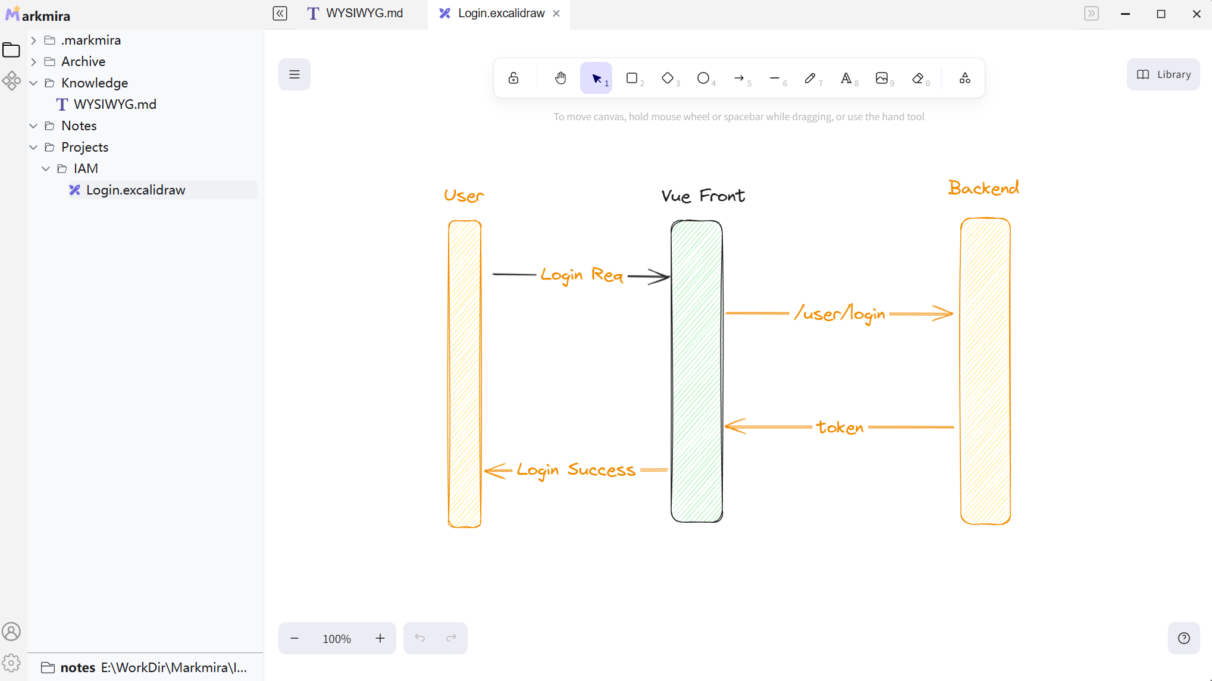Select the Rectangle shape tool

632,78
